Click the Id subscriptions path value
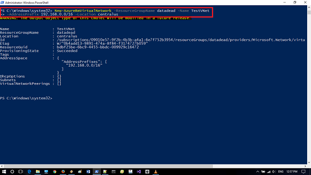This screenshot has height=175, width=311. (x=181, y=40)
